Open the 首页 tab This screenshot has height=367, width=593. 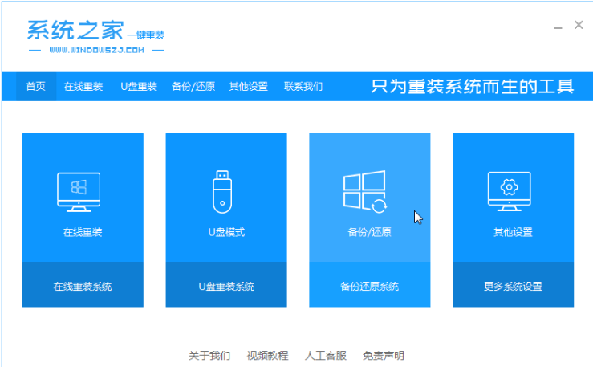[x=36, y=87]
